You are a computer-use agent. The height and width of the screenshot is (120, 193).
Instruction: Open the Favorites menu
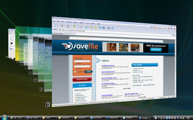pyautogui.click(x=69, y=22)
